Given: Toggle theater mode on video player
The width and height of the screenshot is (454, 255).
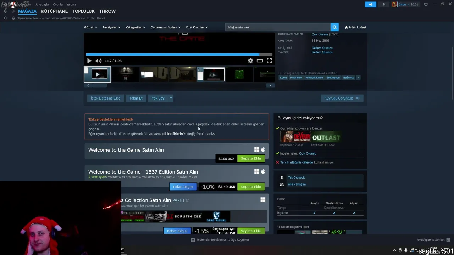Looking at the screenshot, I should tap(260, 61).
